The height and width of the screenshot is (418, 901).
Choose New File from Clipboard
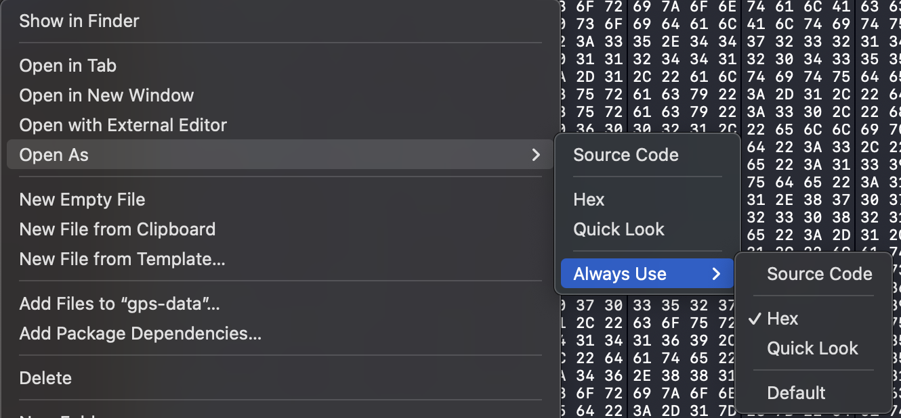click(x=117, y=229)
